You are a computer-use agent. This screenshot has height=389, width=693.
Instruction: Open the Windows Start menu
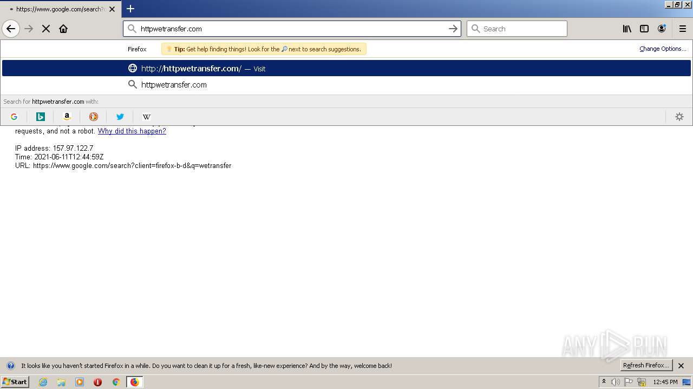coord(15,382)
